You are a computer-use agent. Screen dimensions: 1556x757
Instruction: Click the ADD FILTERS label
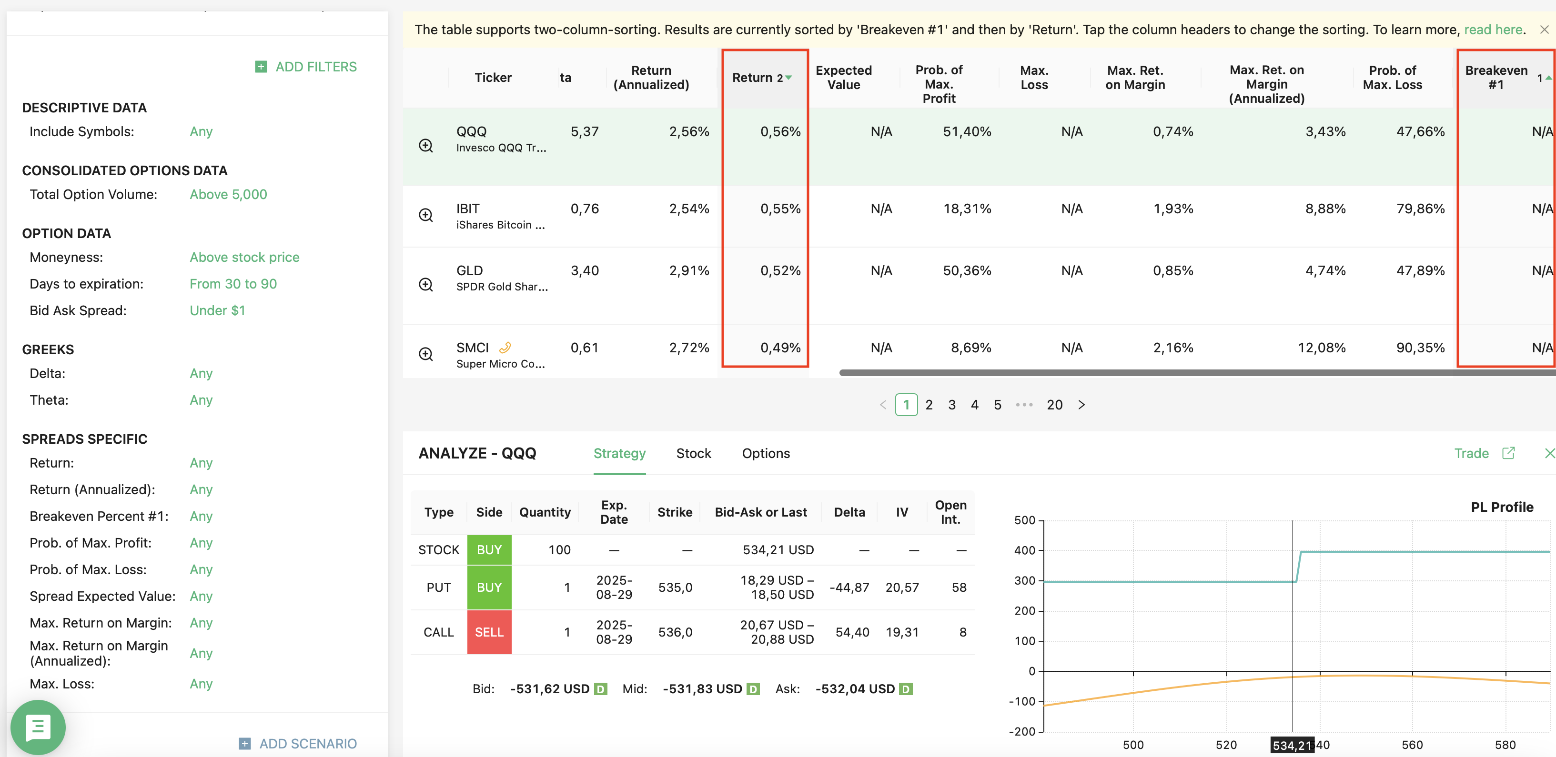click(x=316, y=67)
